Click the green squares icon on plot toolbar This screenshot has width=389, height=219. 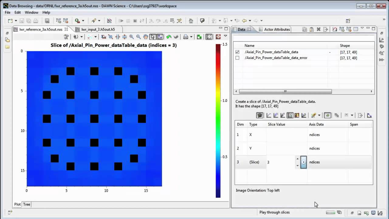coord(199,37)
